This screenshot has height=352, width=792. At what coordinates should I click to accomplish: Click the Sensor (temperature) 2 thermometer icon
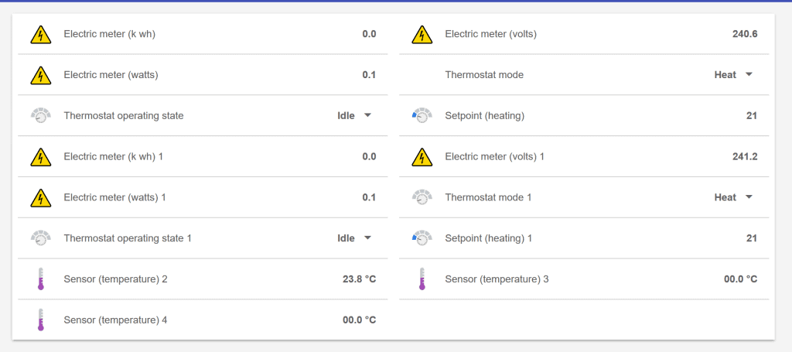point(40,279)
